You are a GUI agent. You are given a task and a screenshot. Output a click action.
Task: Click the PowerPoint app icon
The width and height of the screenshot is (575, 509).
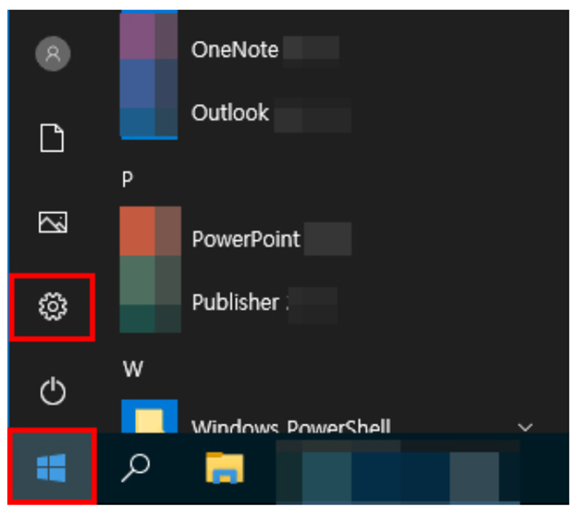click(x=150, y=231)
